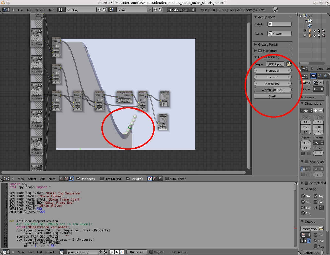The height and width of the screenshot is (255, 330).
Task: Delete the current scene with the X icon
Action: click(x=160, y=10)
